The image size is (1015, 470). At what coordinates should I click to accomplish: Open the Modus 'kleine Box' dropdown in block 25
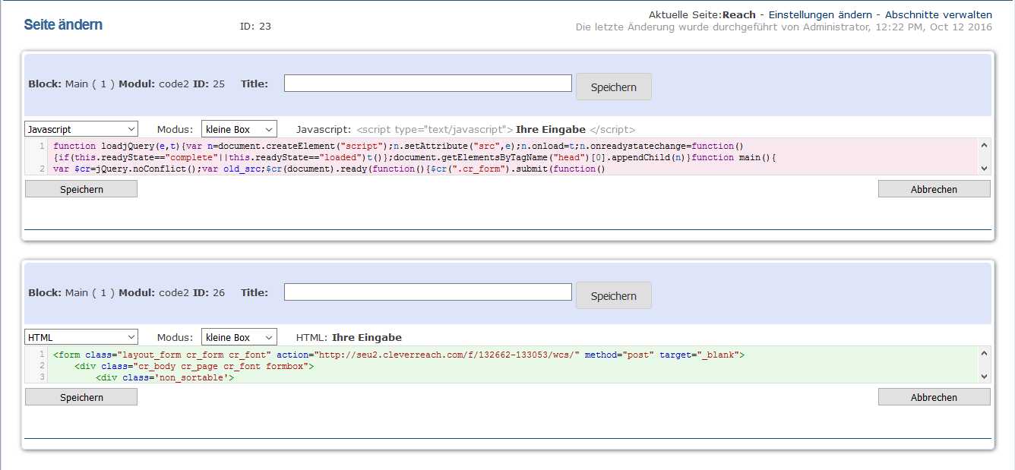tap(239, 129)
